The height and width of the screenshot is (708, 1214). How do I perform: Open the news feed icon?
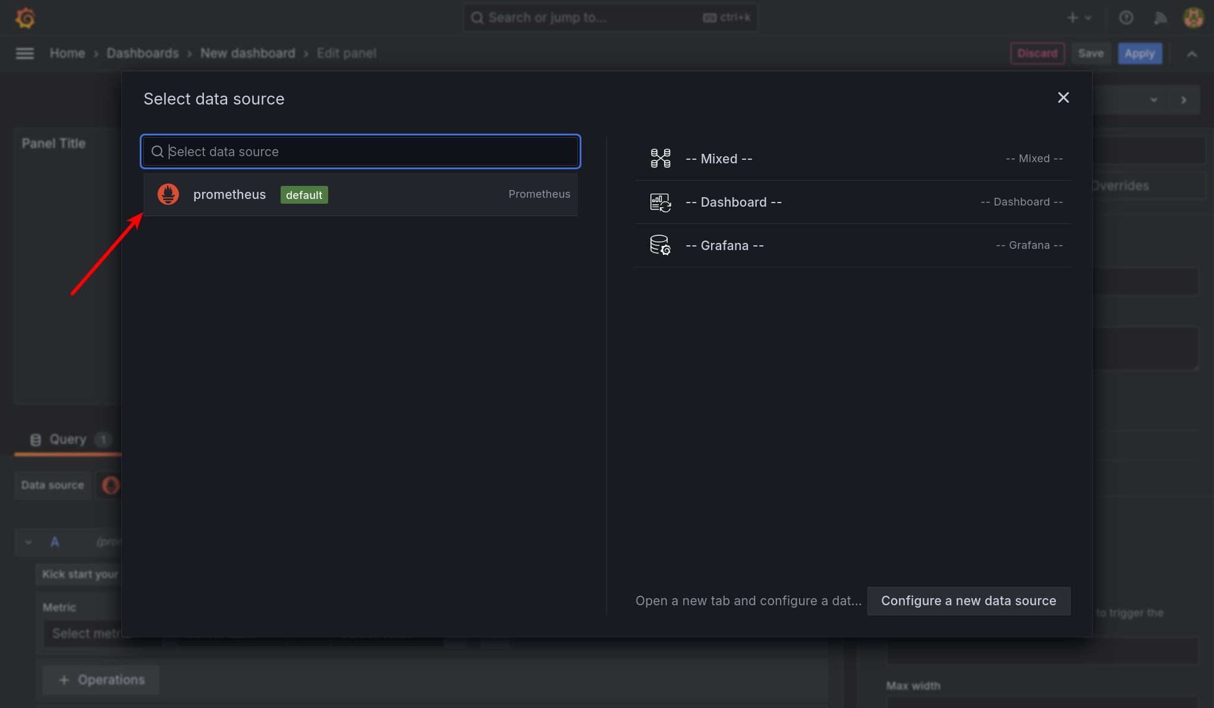click(x=1160, y=18)
